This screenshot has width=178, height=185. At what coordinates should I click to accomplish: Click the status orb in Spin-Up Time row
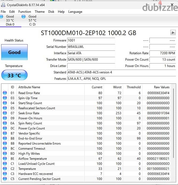click(5, 98)
